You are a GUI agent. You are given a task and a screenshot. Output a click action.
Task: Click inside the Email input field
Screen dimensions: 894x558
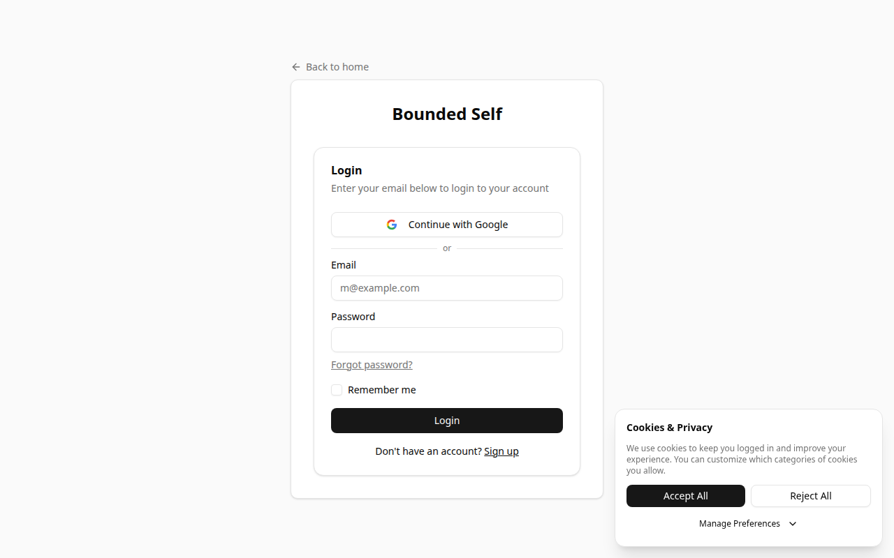click(x=446, y=288)
